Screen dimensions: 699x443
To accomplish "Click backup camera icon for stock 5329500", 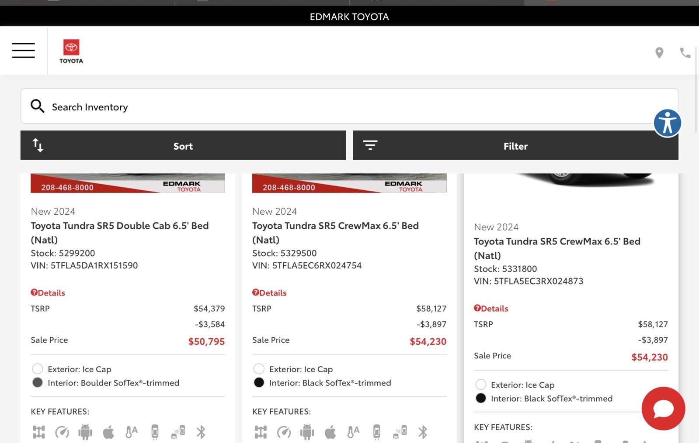I will click(x=376, y=432).
